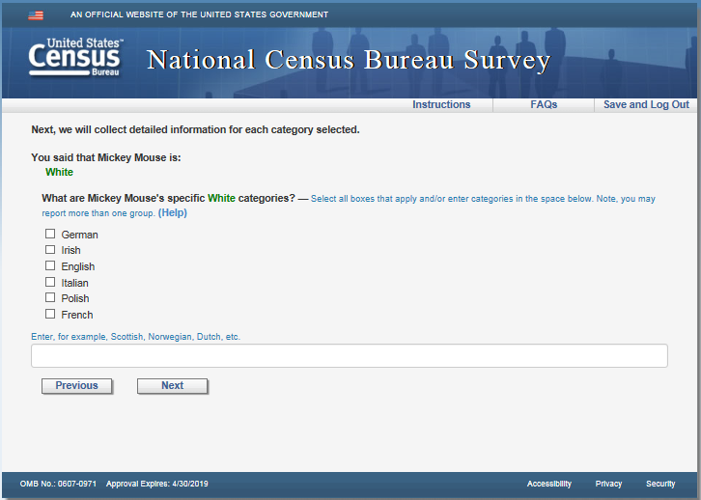
Task: Click the United States Census Bureau logo
Action: pyautogui.click(x=75, y=57)
